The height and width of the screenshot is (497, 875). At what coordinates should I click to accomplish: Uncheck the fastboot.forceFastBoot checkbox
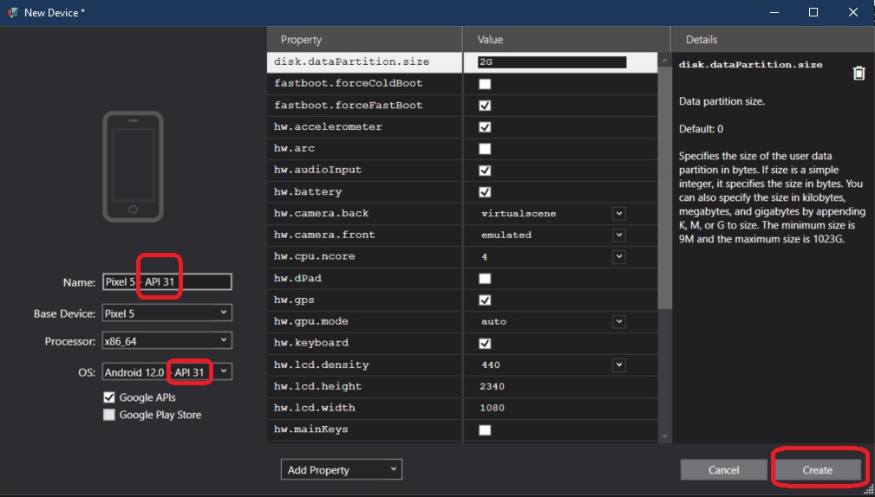coord(485,106)
